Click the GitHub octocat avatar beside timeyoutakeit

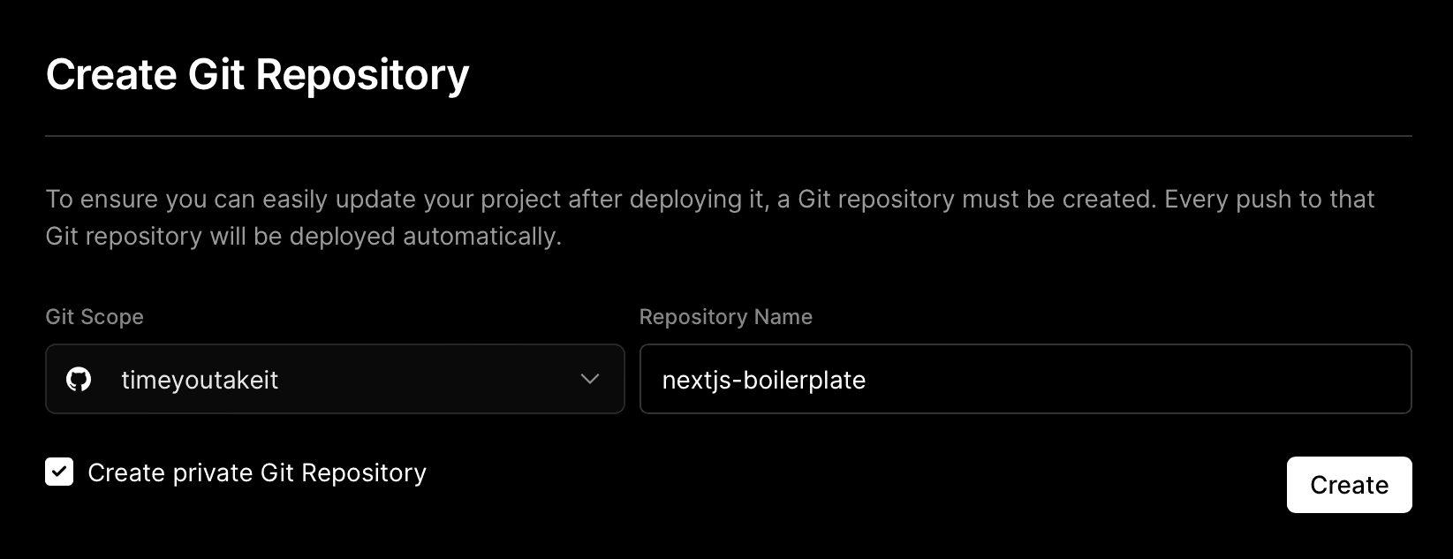79,379
